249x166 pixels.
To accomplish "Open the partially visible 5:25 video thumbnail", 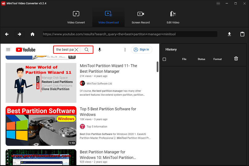I will click(x=41, y=58).
